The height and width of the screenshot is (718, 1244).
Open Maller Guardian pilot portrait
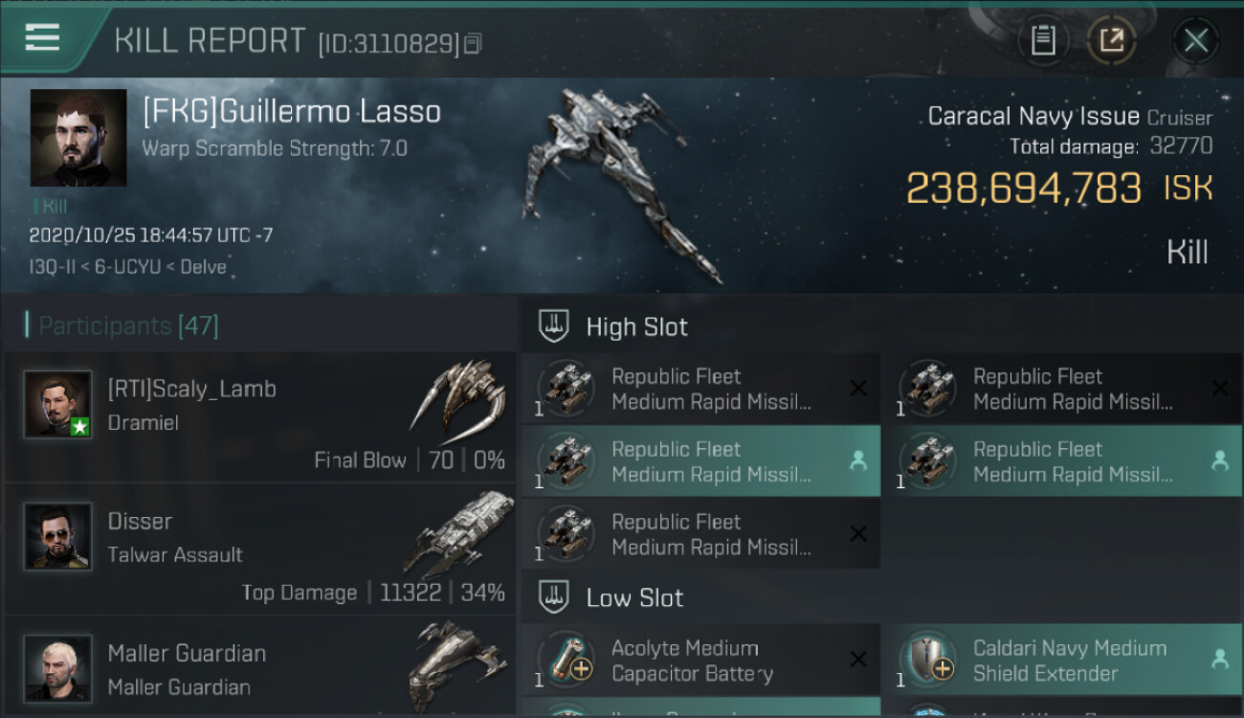pos(58,667)
